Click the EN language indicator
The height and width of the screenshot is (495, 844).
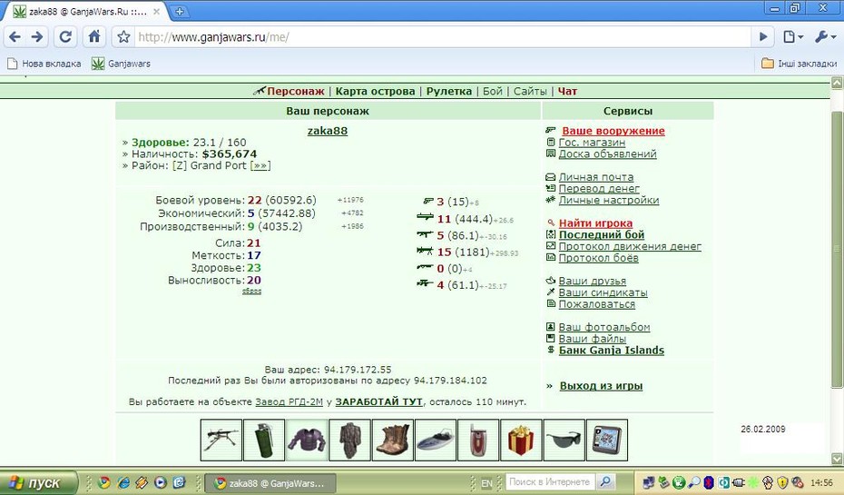(486, 483)
